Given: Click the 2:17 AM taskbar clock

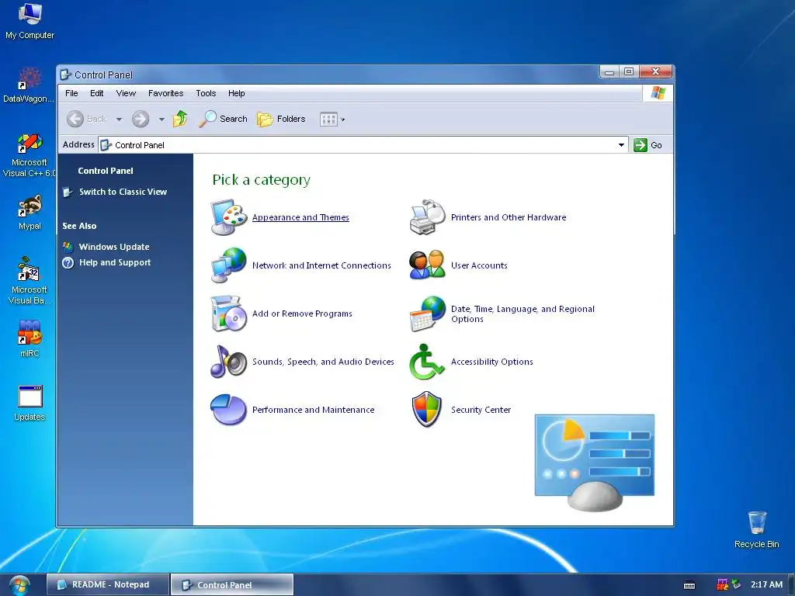Looking at the screenshot, I should pyautogui.click(x=766, y=584).
